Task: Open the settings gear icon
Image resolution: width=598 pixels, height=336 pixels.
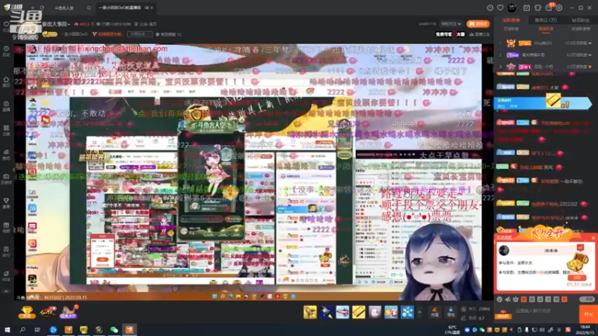Action: click(x=559, y=7)
